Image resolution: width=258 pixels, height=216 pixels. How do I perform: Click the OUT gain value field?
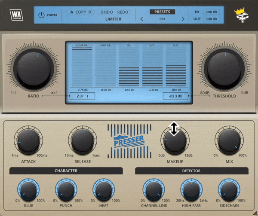[x=211, y=19]
